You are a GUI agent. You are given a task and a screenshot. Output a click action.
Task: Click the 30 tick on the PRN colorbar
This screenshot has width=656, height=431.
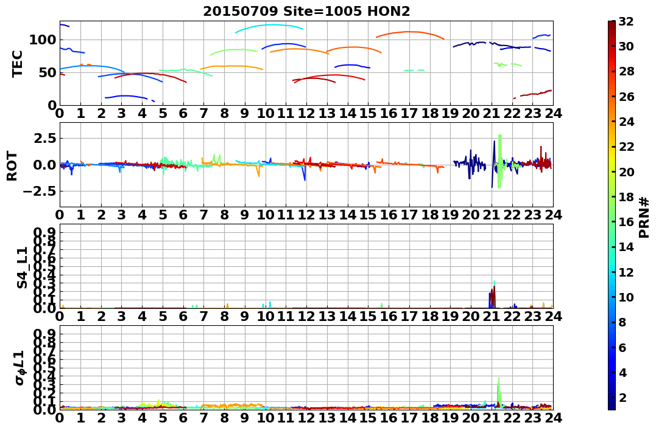pyautogui.click(x=627, y=46)
